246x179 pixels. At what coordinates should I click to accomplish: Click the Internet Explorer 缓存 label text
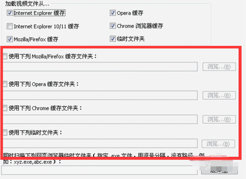pyautogui.click(x=40, y=13)
